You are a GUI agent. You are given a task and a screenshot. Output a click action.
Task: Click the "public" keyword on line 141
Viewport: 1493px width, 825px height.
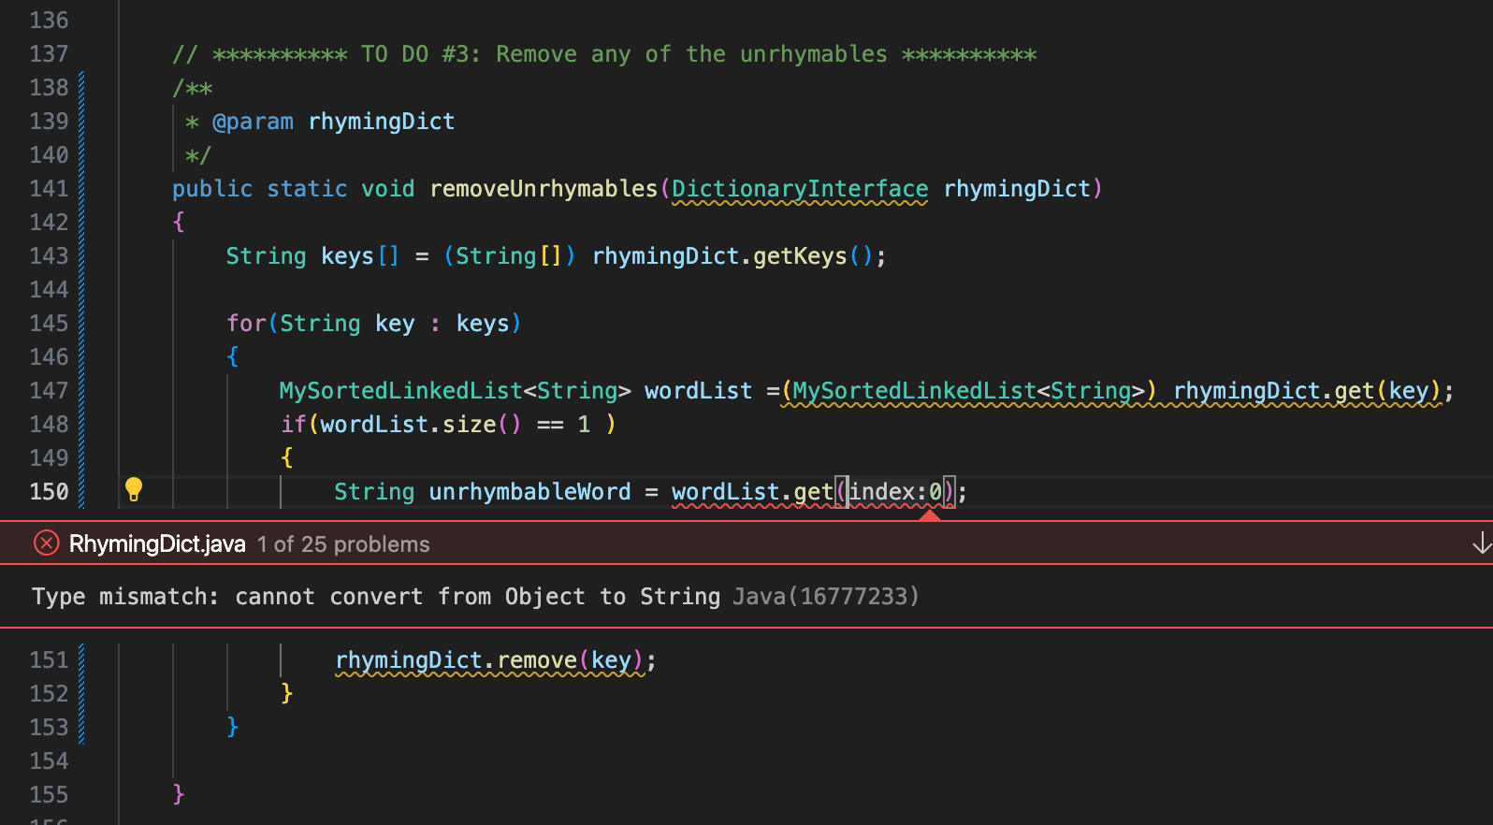coord(212,189)
